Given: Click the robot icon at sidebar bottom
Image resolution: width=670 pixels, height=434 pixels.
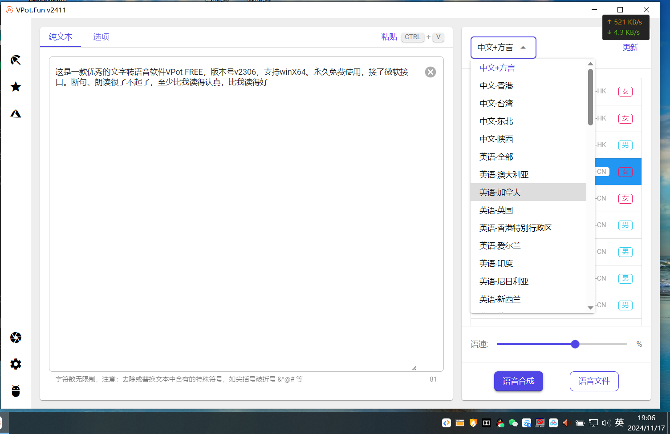Looking at the screenshot, I should [x=16, y=391].
